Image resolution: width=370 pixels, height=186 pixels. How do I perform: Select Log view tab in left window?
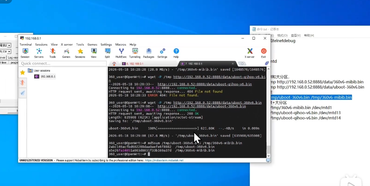coord(13,58)
